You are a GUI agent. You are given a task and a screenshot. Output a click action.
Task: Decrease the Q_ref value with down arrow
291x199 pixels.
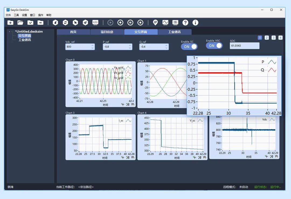(167, 48)
